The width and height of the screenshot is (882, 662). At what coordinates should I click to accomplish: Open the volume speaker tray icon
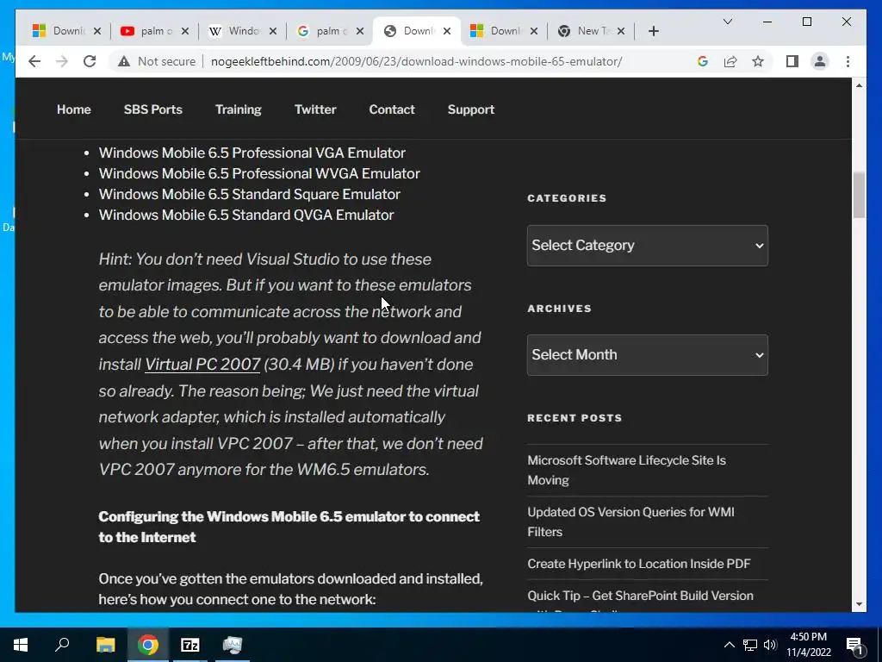[x=770, y=645]
